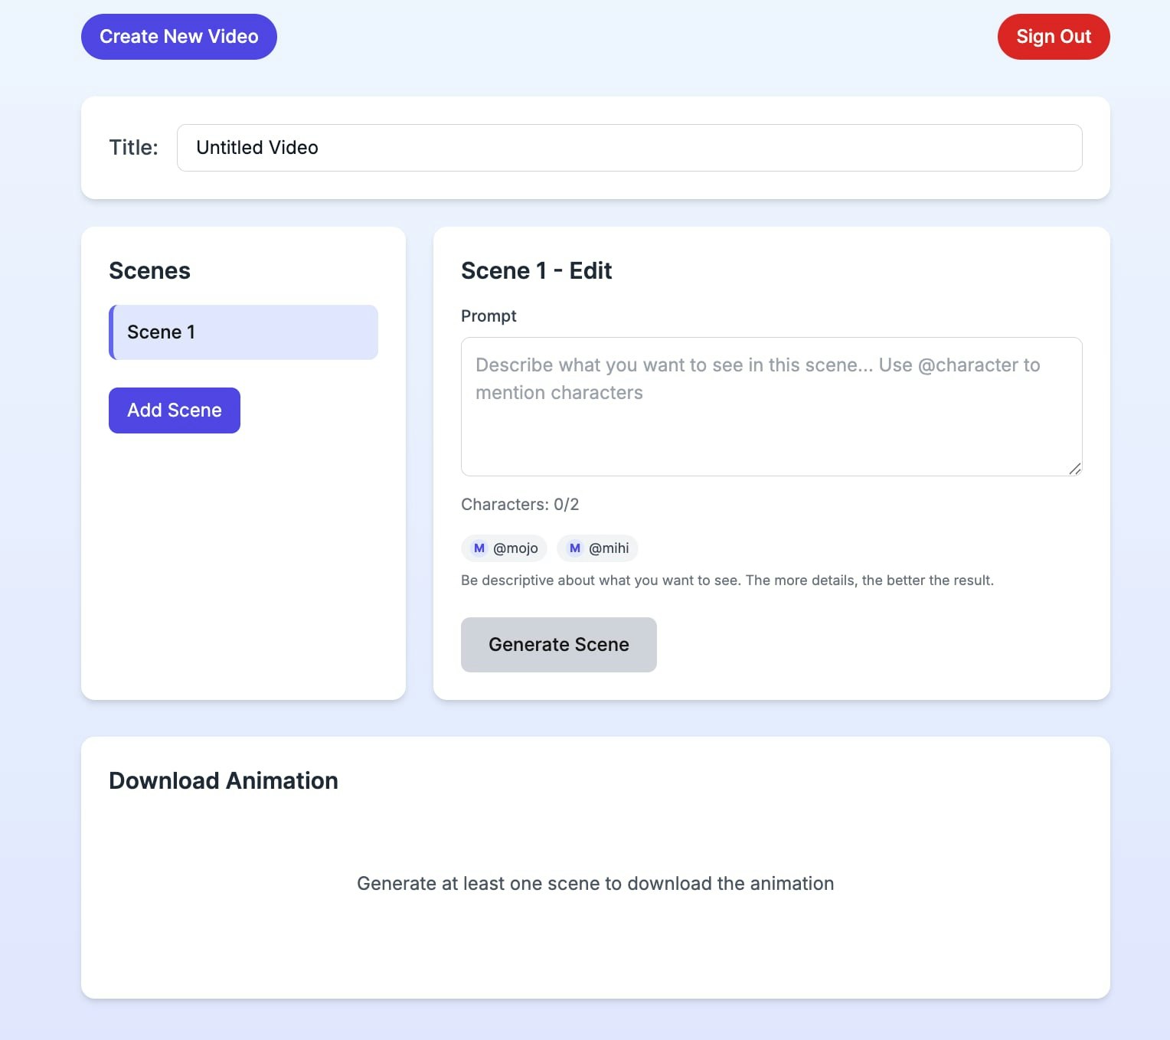Click the M avatar icon beside @mihi

pos(575,548)
